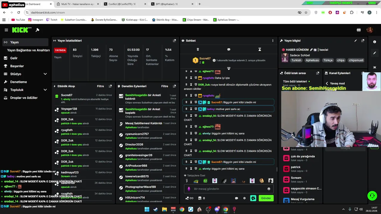Click the green headset support button
Screen dimensions: 381x214
click(x=372, y=196)
